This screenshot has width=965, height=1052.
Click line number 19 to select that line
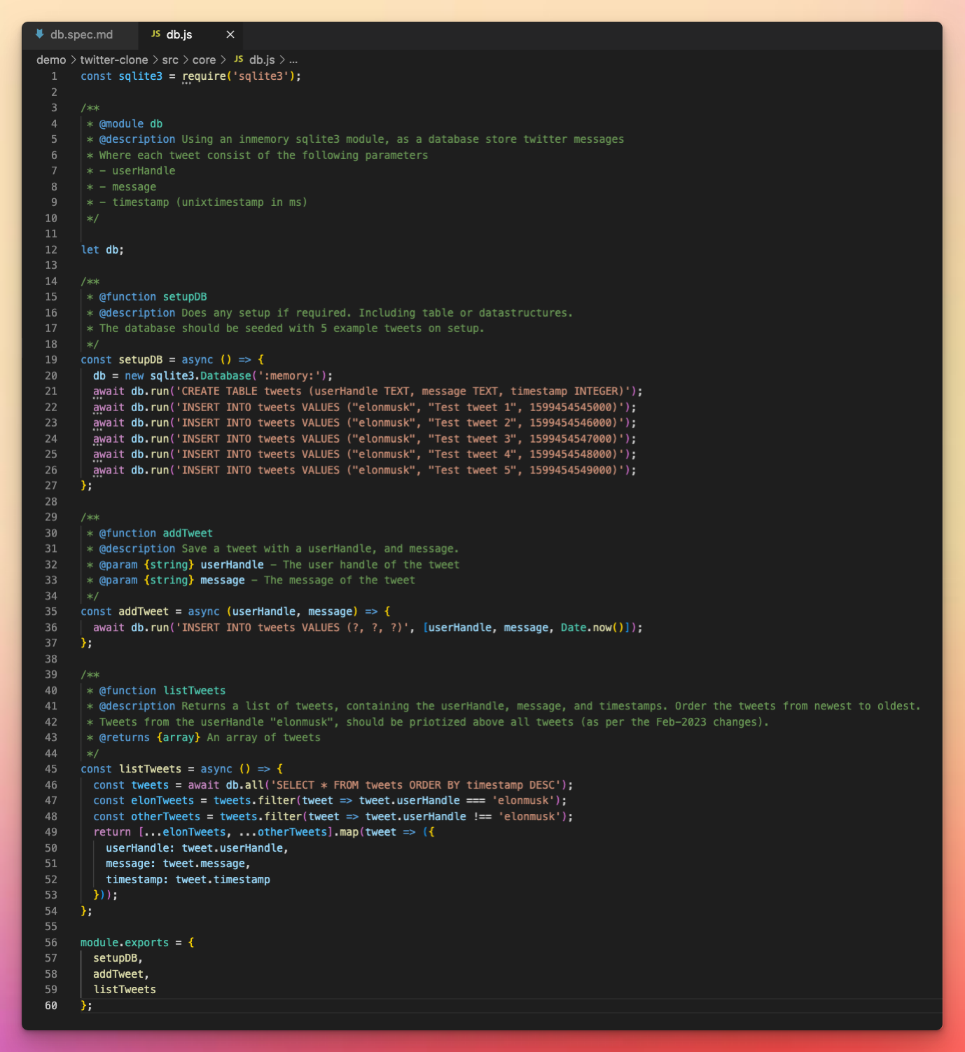tap(51, 359)
